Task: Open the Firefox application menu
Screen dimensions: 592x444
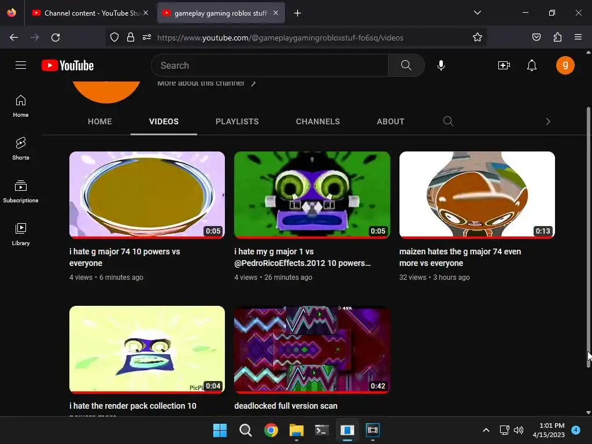Action: click(x=578, y=38)
